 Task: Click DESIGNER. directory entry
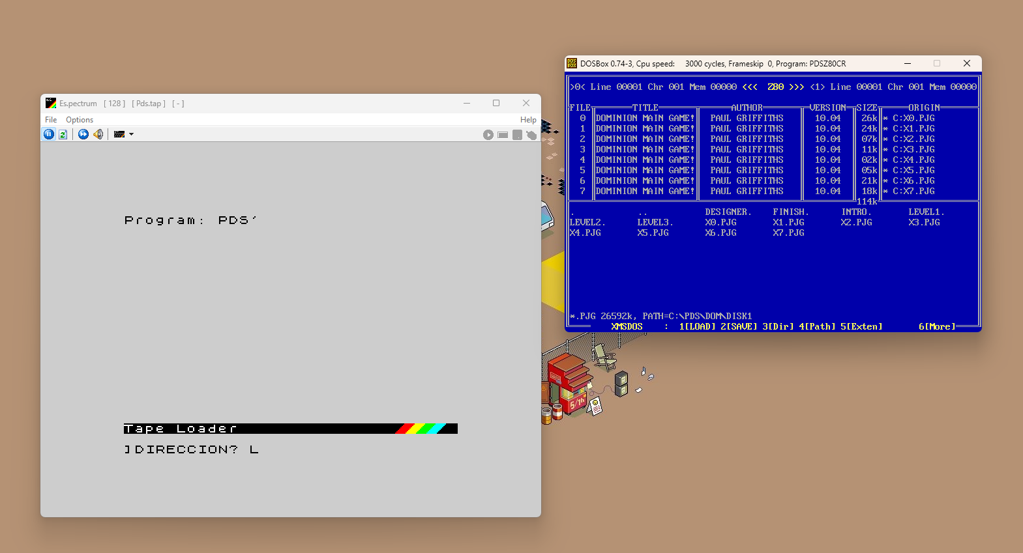tap(728, 212)
